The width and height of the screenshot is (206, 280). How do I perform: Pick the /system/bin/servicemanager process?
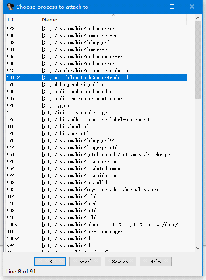tap(96, 231)
